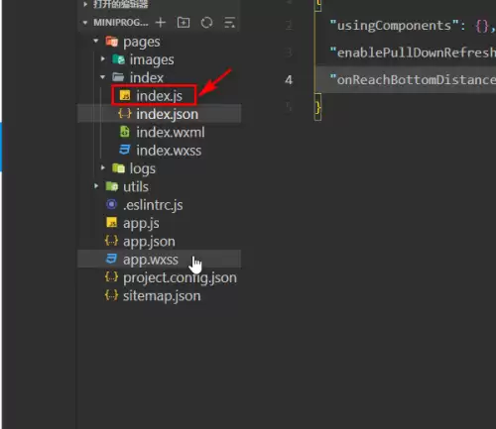Collapse the pages folder arrow

pos(96,42)
